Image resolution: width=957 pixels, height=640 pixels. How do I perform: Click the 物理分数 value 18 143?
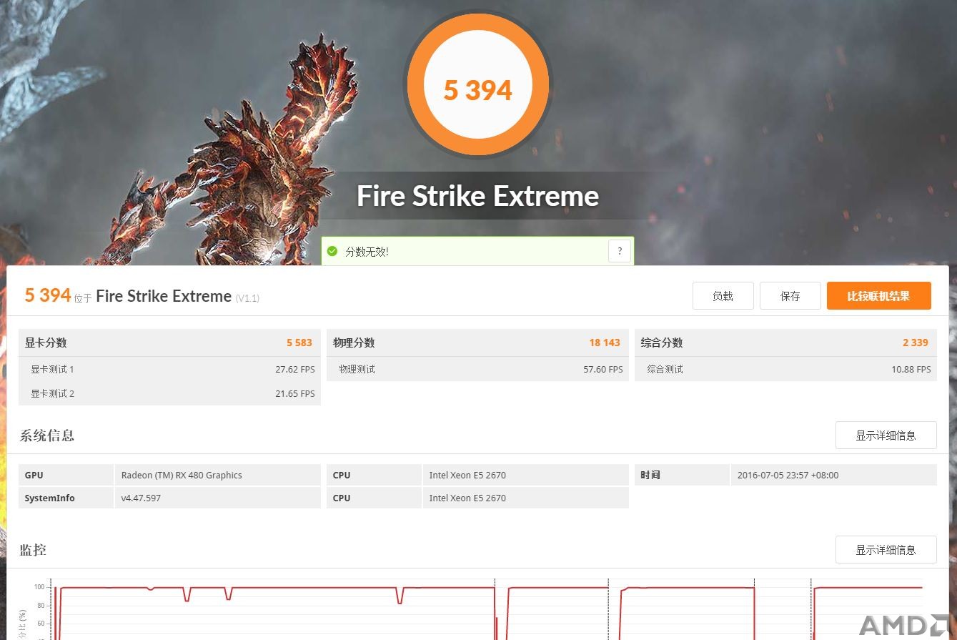tap(605, 343)
